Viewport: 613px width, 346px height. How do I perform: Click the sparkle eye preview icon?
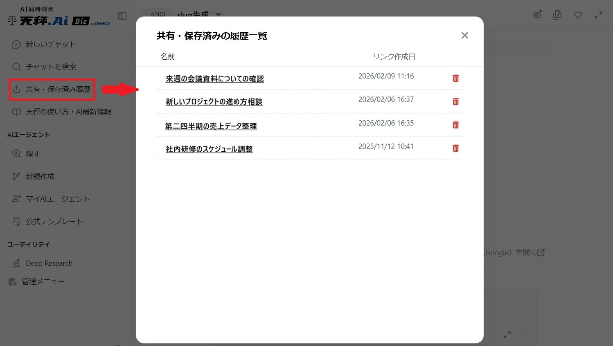pos(537,15)
